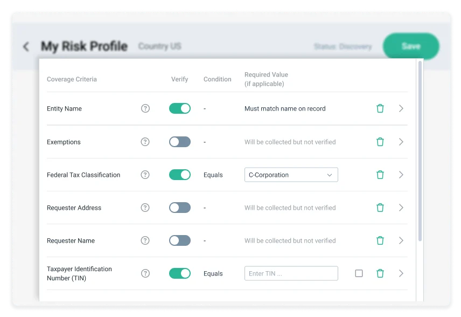This screenshot has width=461, height=317.
Task: Open help icon for Exemptions
Action: 145,142
